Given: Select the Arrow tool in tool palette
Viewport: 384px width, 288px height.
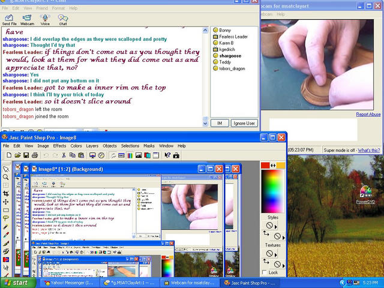Looking at the screenshot, I should tap(6, 169).
